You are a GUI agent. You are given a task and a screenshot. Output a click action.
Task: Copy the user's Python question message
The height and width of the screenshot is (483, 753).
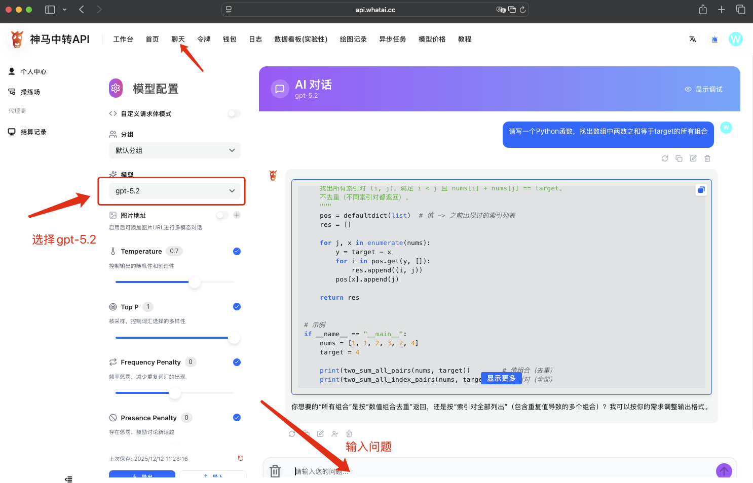(679, 158)
